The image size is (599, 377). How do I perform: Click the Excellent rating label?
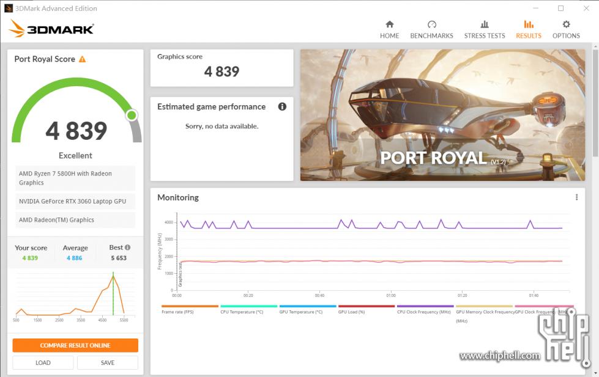click(x=75, y=155)
